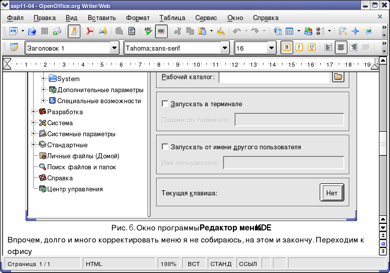The width and height of the screenshot is (390, 273).
Task: Click the Print file directly icon
Action: point(103,31)
